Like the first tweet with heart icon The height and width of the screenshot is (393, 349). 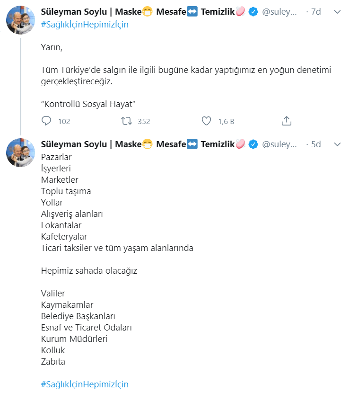point(206,121)
